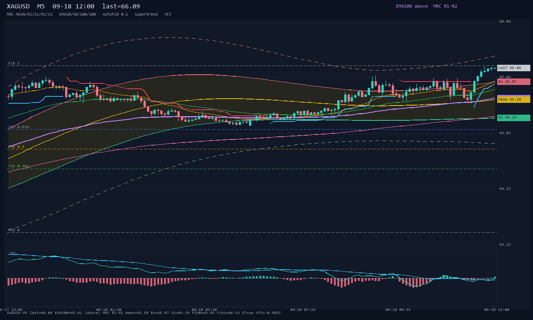Click the yellow MEAN 65.58 price tag
This screenshot has width=533, height=320.
pyautogui.click(x=514, y=99)
